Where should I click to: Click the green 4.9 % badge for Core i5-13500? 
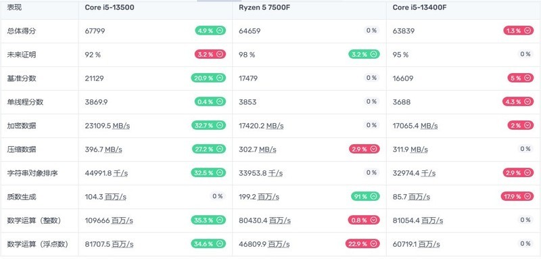coord(210,30)
